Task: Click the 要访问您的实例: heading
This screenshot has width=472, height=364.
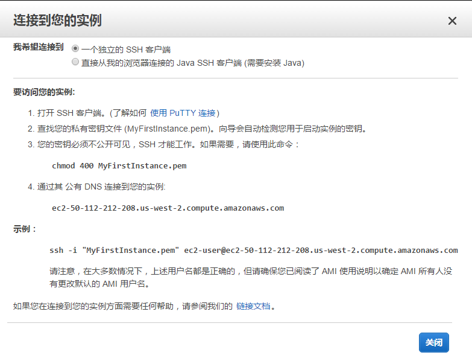Action: click(x=44, y=92)
